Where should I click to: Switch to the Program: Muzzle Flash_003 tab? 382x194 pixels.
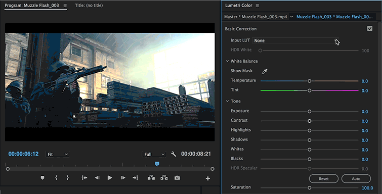tap(32, 6)
